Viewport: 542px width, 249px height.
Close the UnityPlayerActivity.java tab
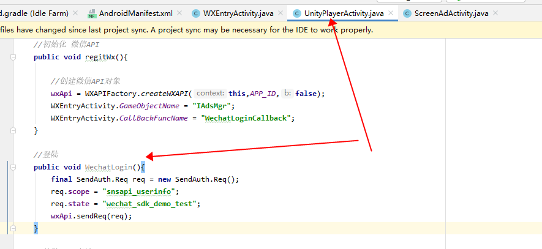(x=391, y=13)
